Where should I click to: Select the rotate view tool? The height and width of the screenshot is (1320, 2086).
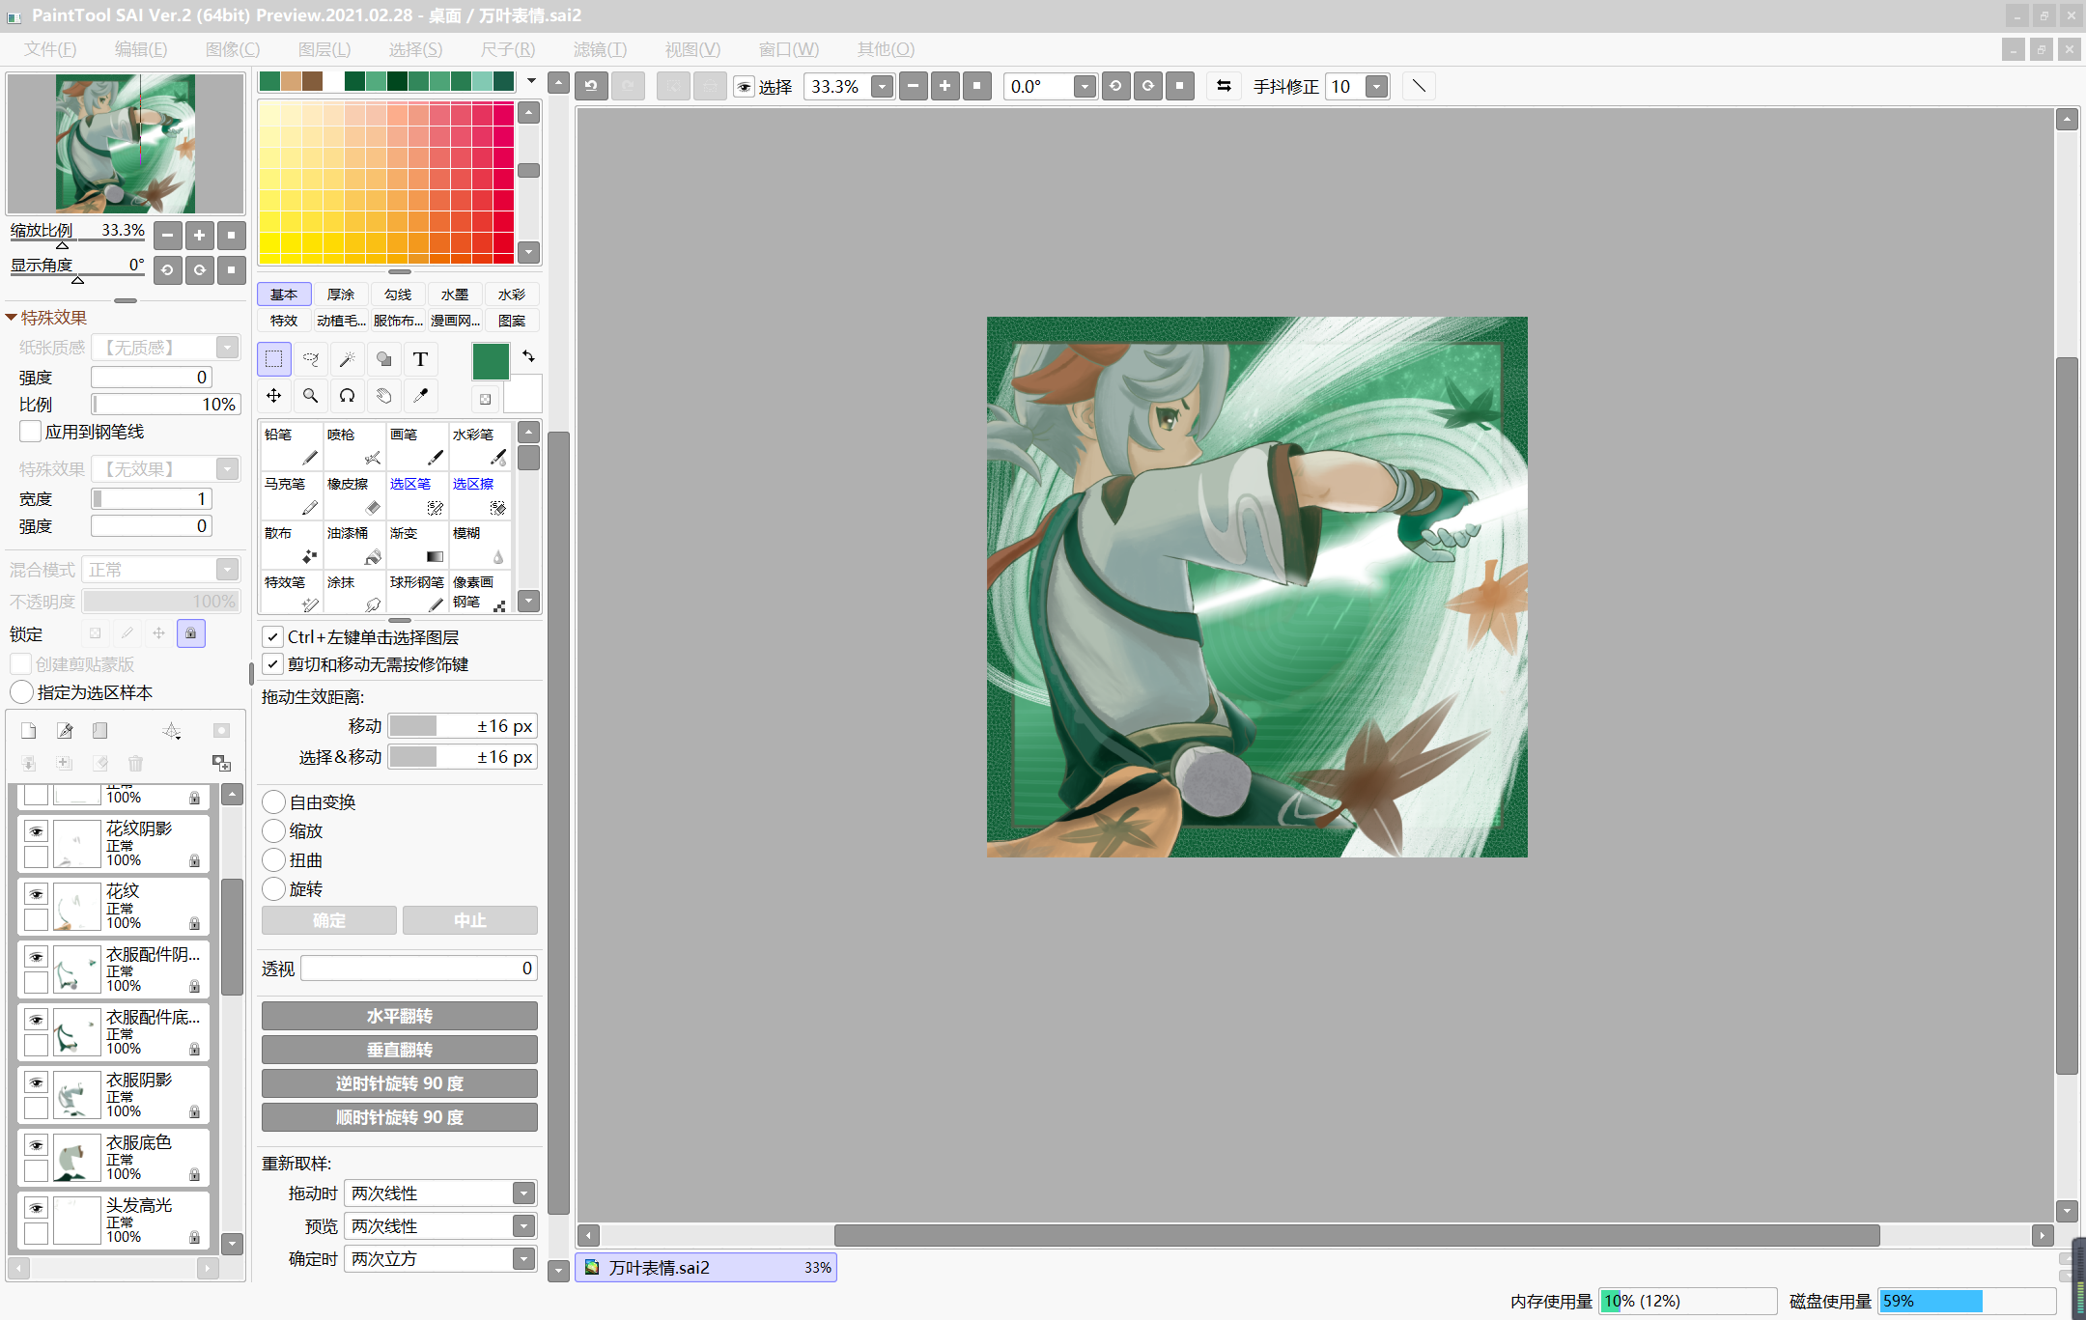[348, 396]
